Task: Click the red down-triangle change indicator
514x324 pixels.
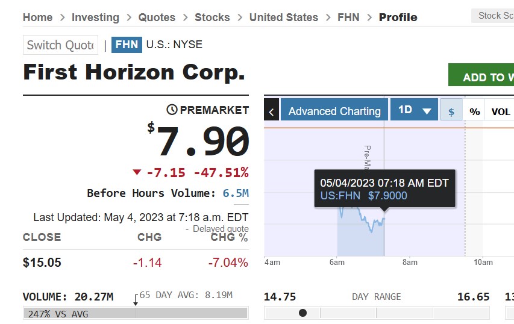Action: tap(137, 173)
